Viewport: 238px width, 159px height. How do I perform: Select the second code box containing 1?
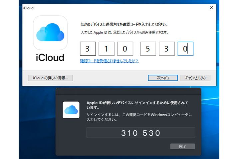tap(106, 49)
